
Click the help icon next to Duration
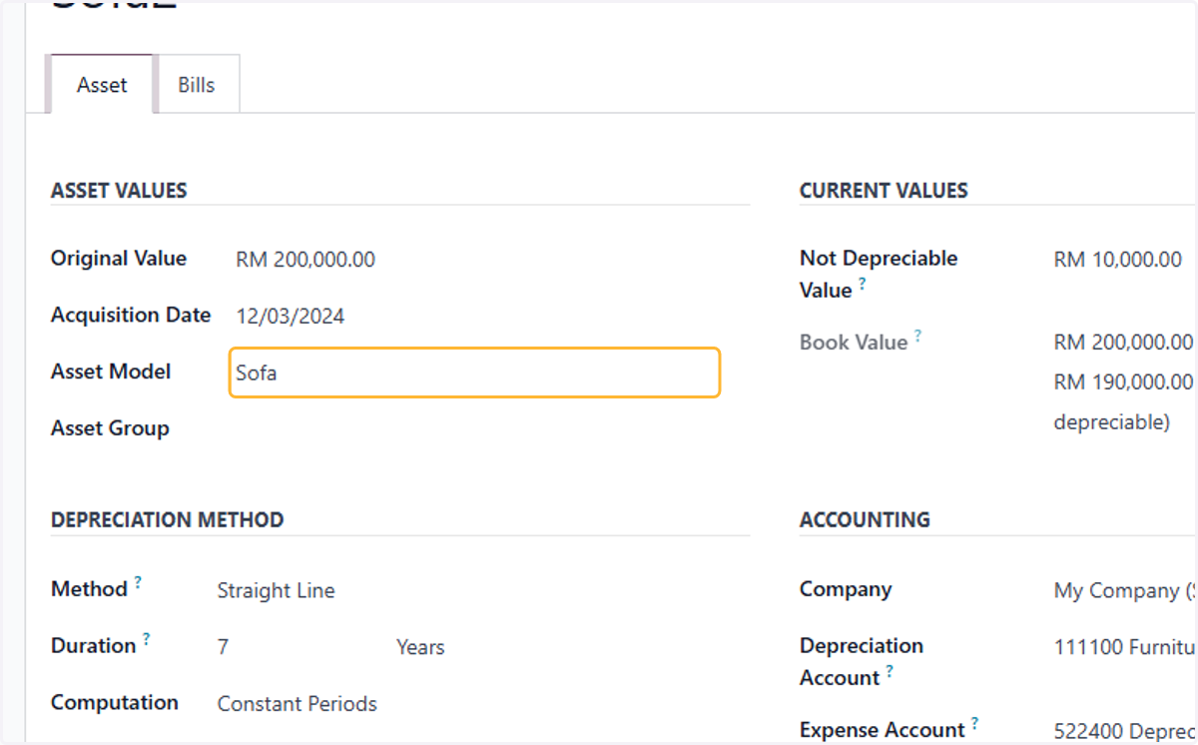[146, 638]
